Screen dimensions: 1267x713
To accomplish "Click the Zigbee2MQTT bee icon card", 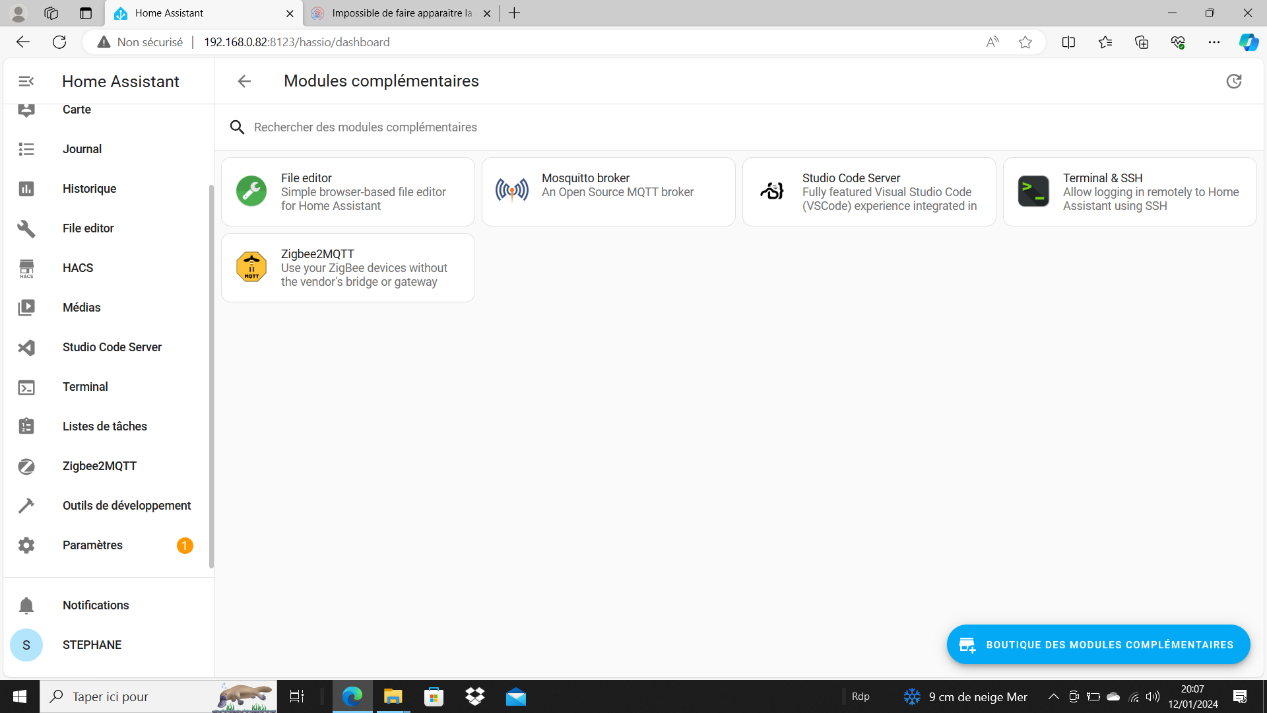I will tap(251, 267).
